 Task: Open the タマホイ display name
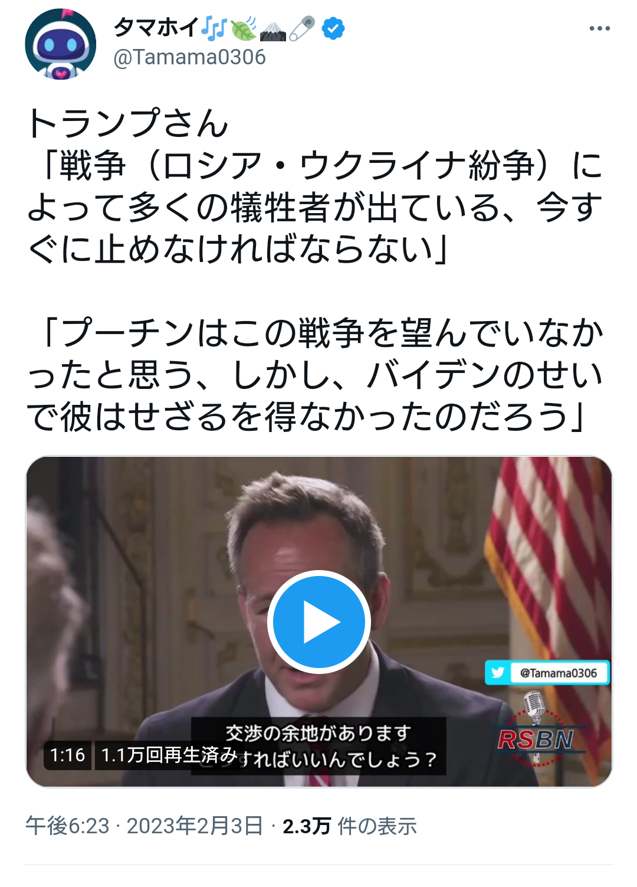tap(156, 28)
